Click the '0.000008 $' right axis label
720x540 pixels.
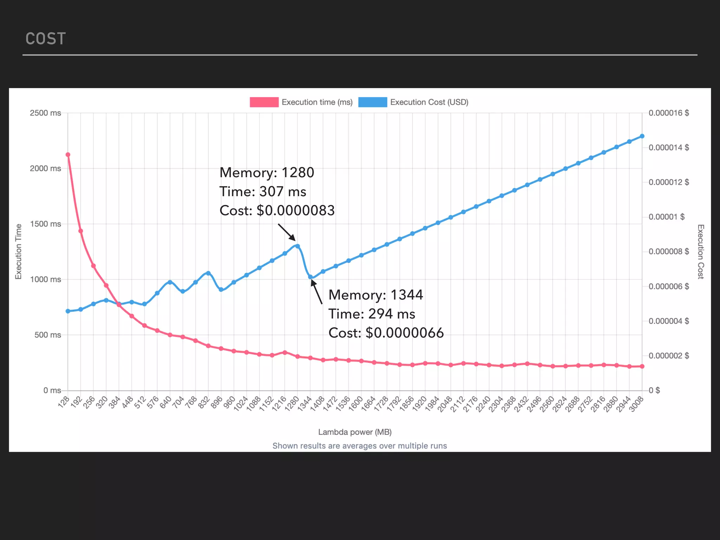(x=669, y=252)
